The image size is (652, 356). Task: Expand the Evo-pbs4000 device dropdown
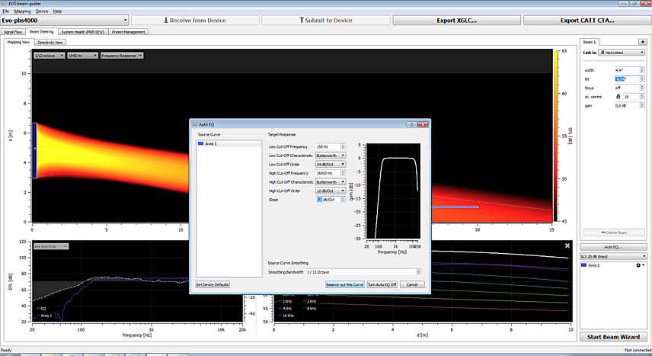click(65, 20)
